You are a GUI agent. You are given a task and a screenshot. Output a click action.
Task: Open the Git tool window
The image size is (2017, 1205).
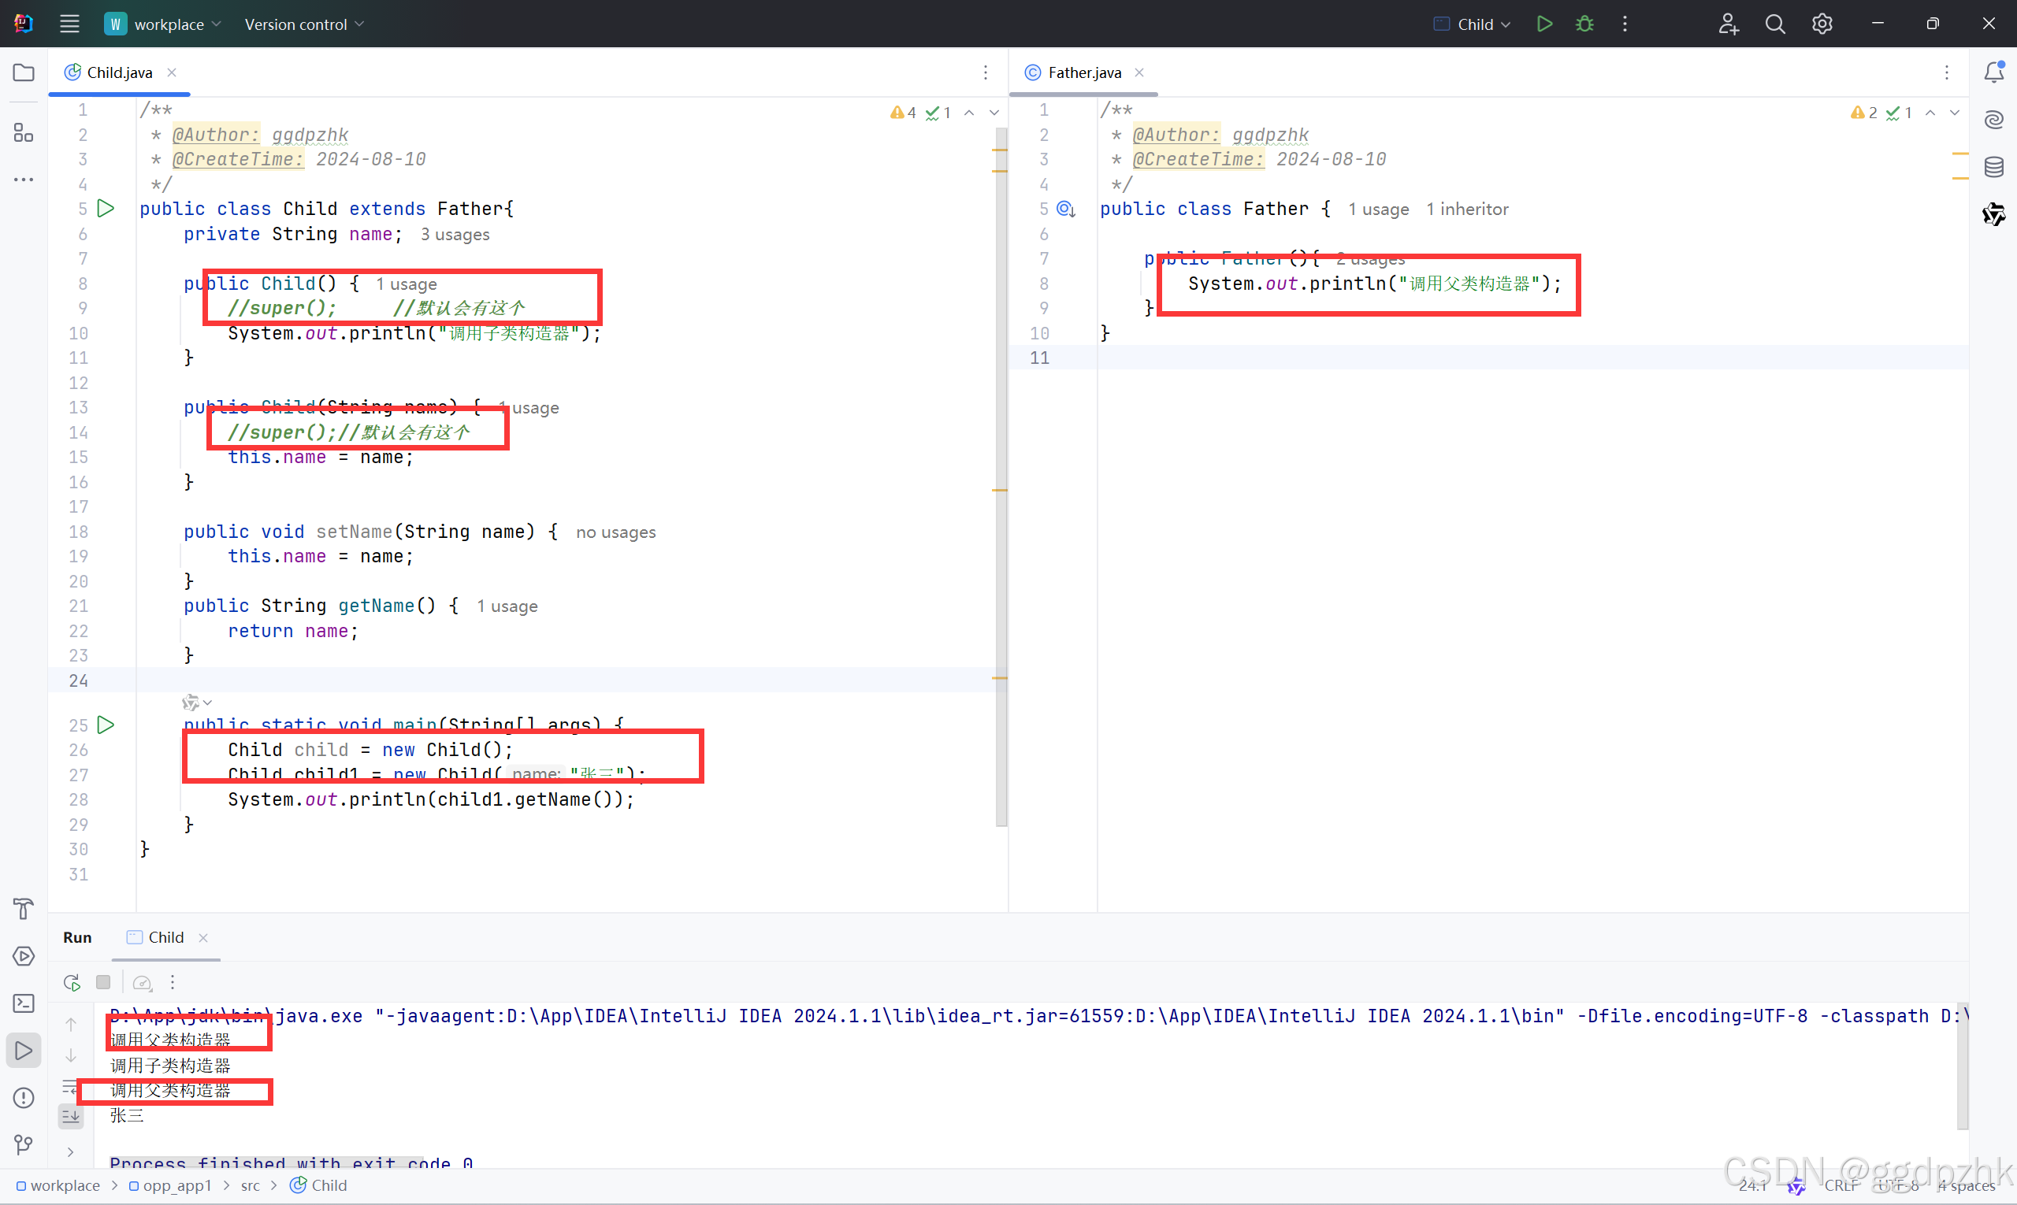tap(24, 1145)
